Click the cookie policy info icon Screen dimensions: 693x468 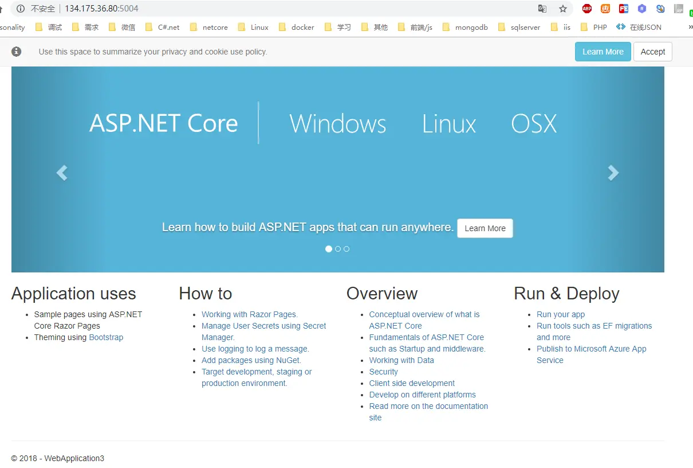pos(17,52)
